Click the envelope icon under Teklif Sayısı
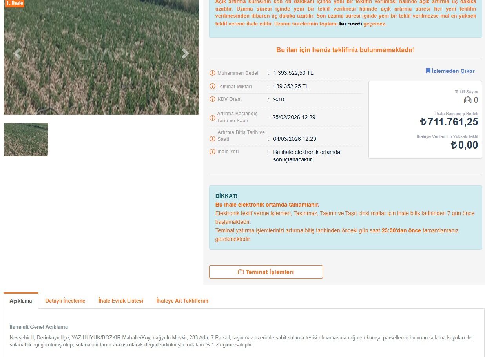 pos(468,100)
